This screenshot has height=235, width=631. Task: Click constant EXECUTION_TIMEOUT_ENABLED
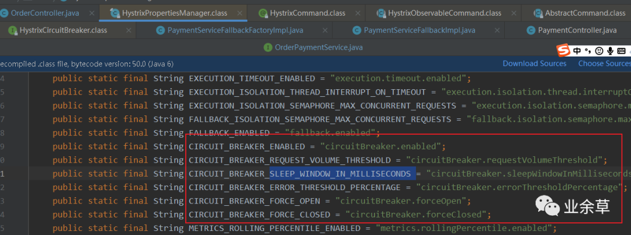pos(252,78)
